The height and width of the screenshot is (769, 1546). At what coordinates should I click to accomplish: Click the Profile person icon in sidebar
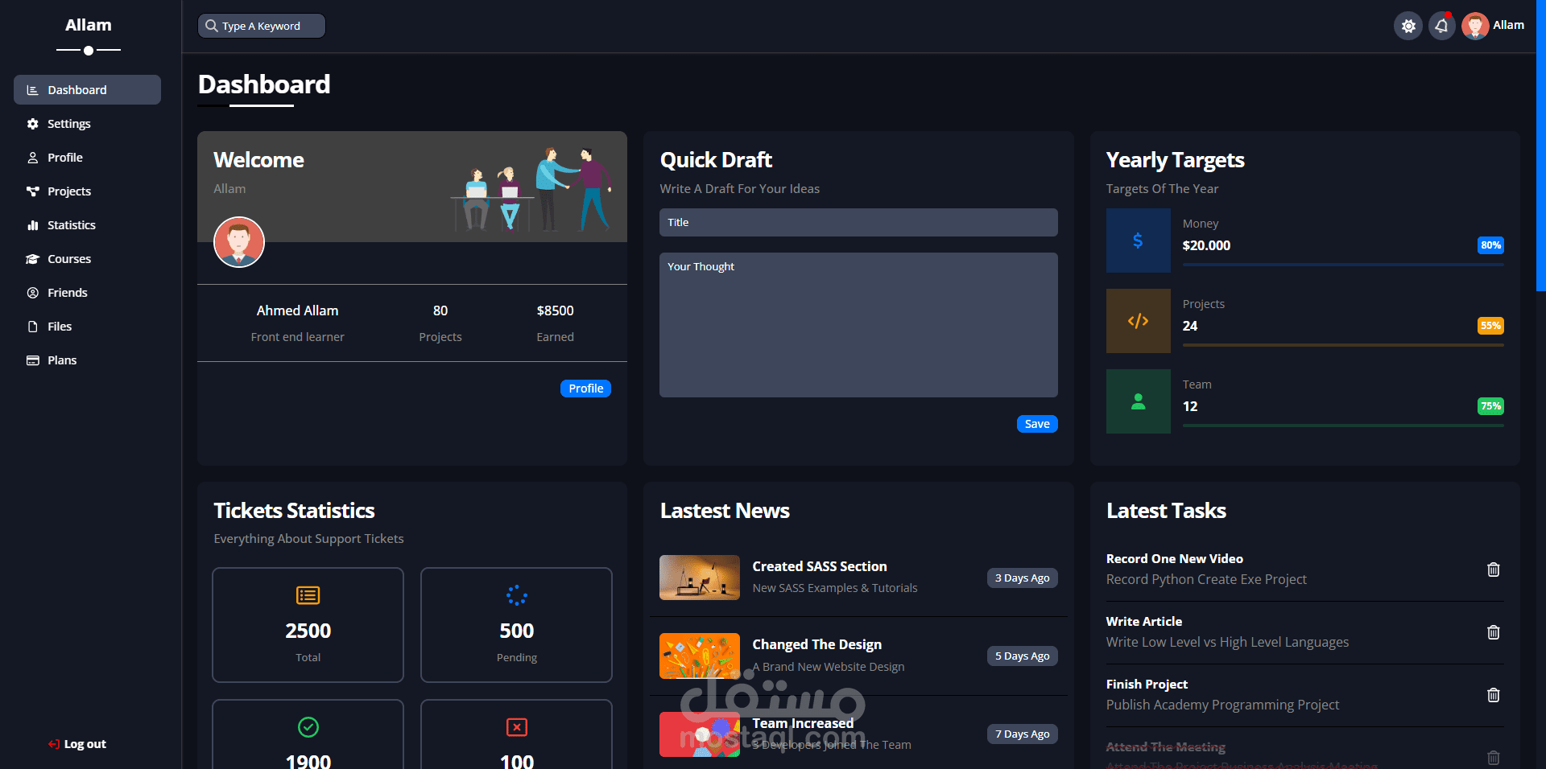33,158
